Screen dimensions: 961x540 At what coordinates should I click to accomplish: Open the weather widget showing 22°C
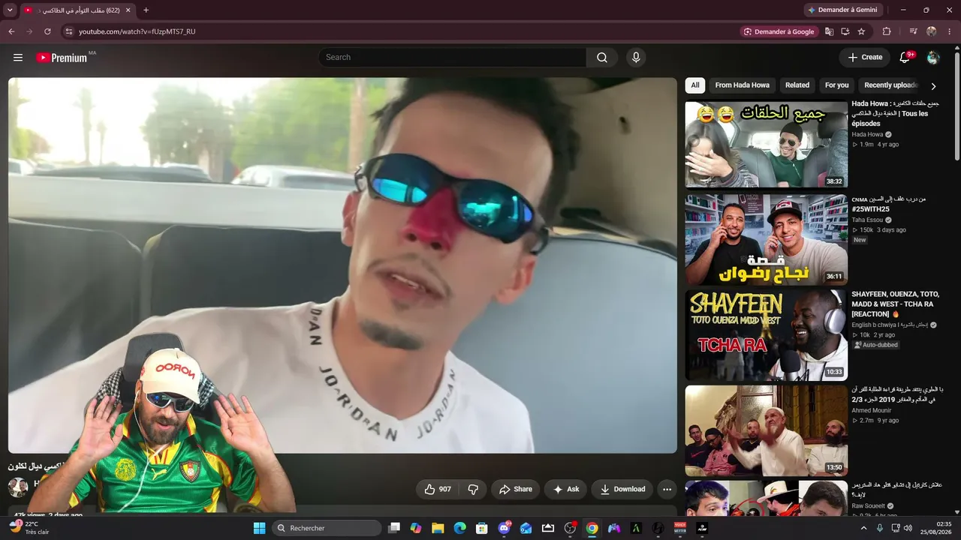tap(29, 528)
